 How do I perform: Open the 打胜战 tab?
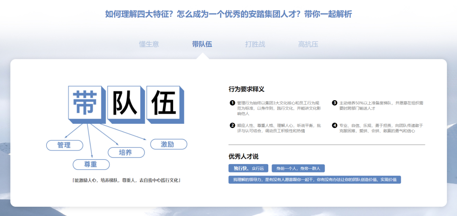(x=255, y=44)
